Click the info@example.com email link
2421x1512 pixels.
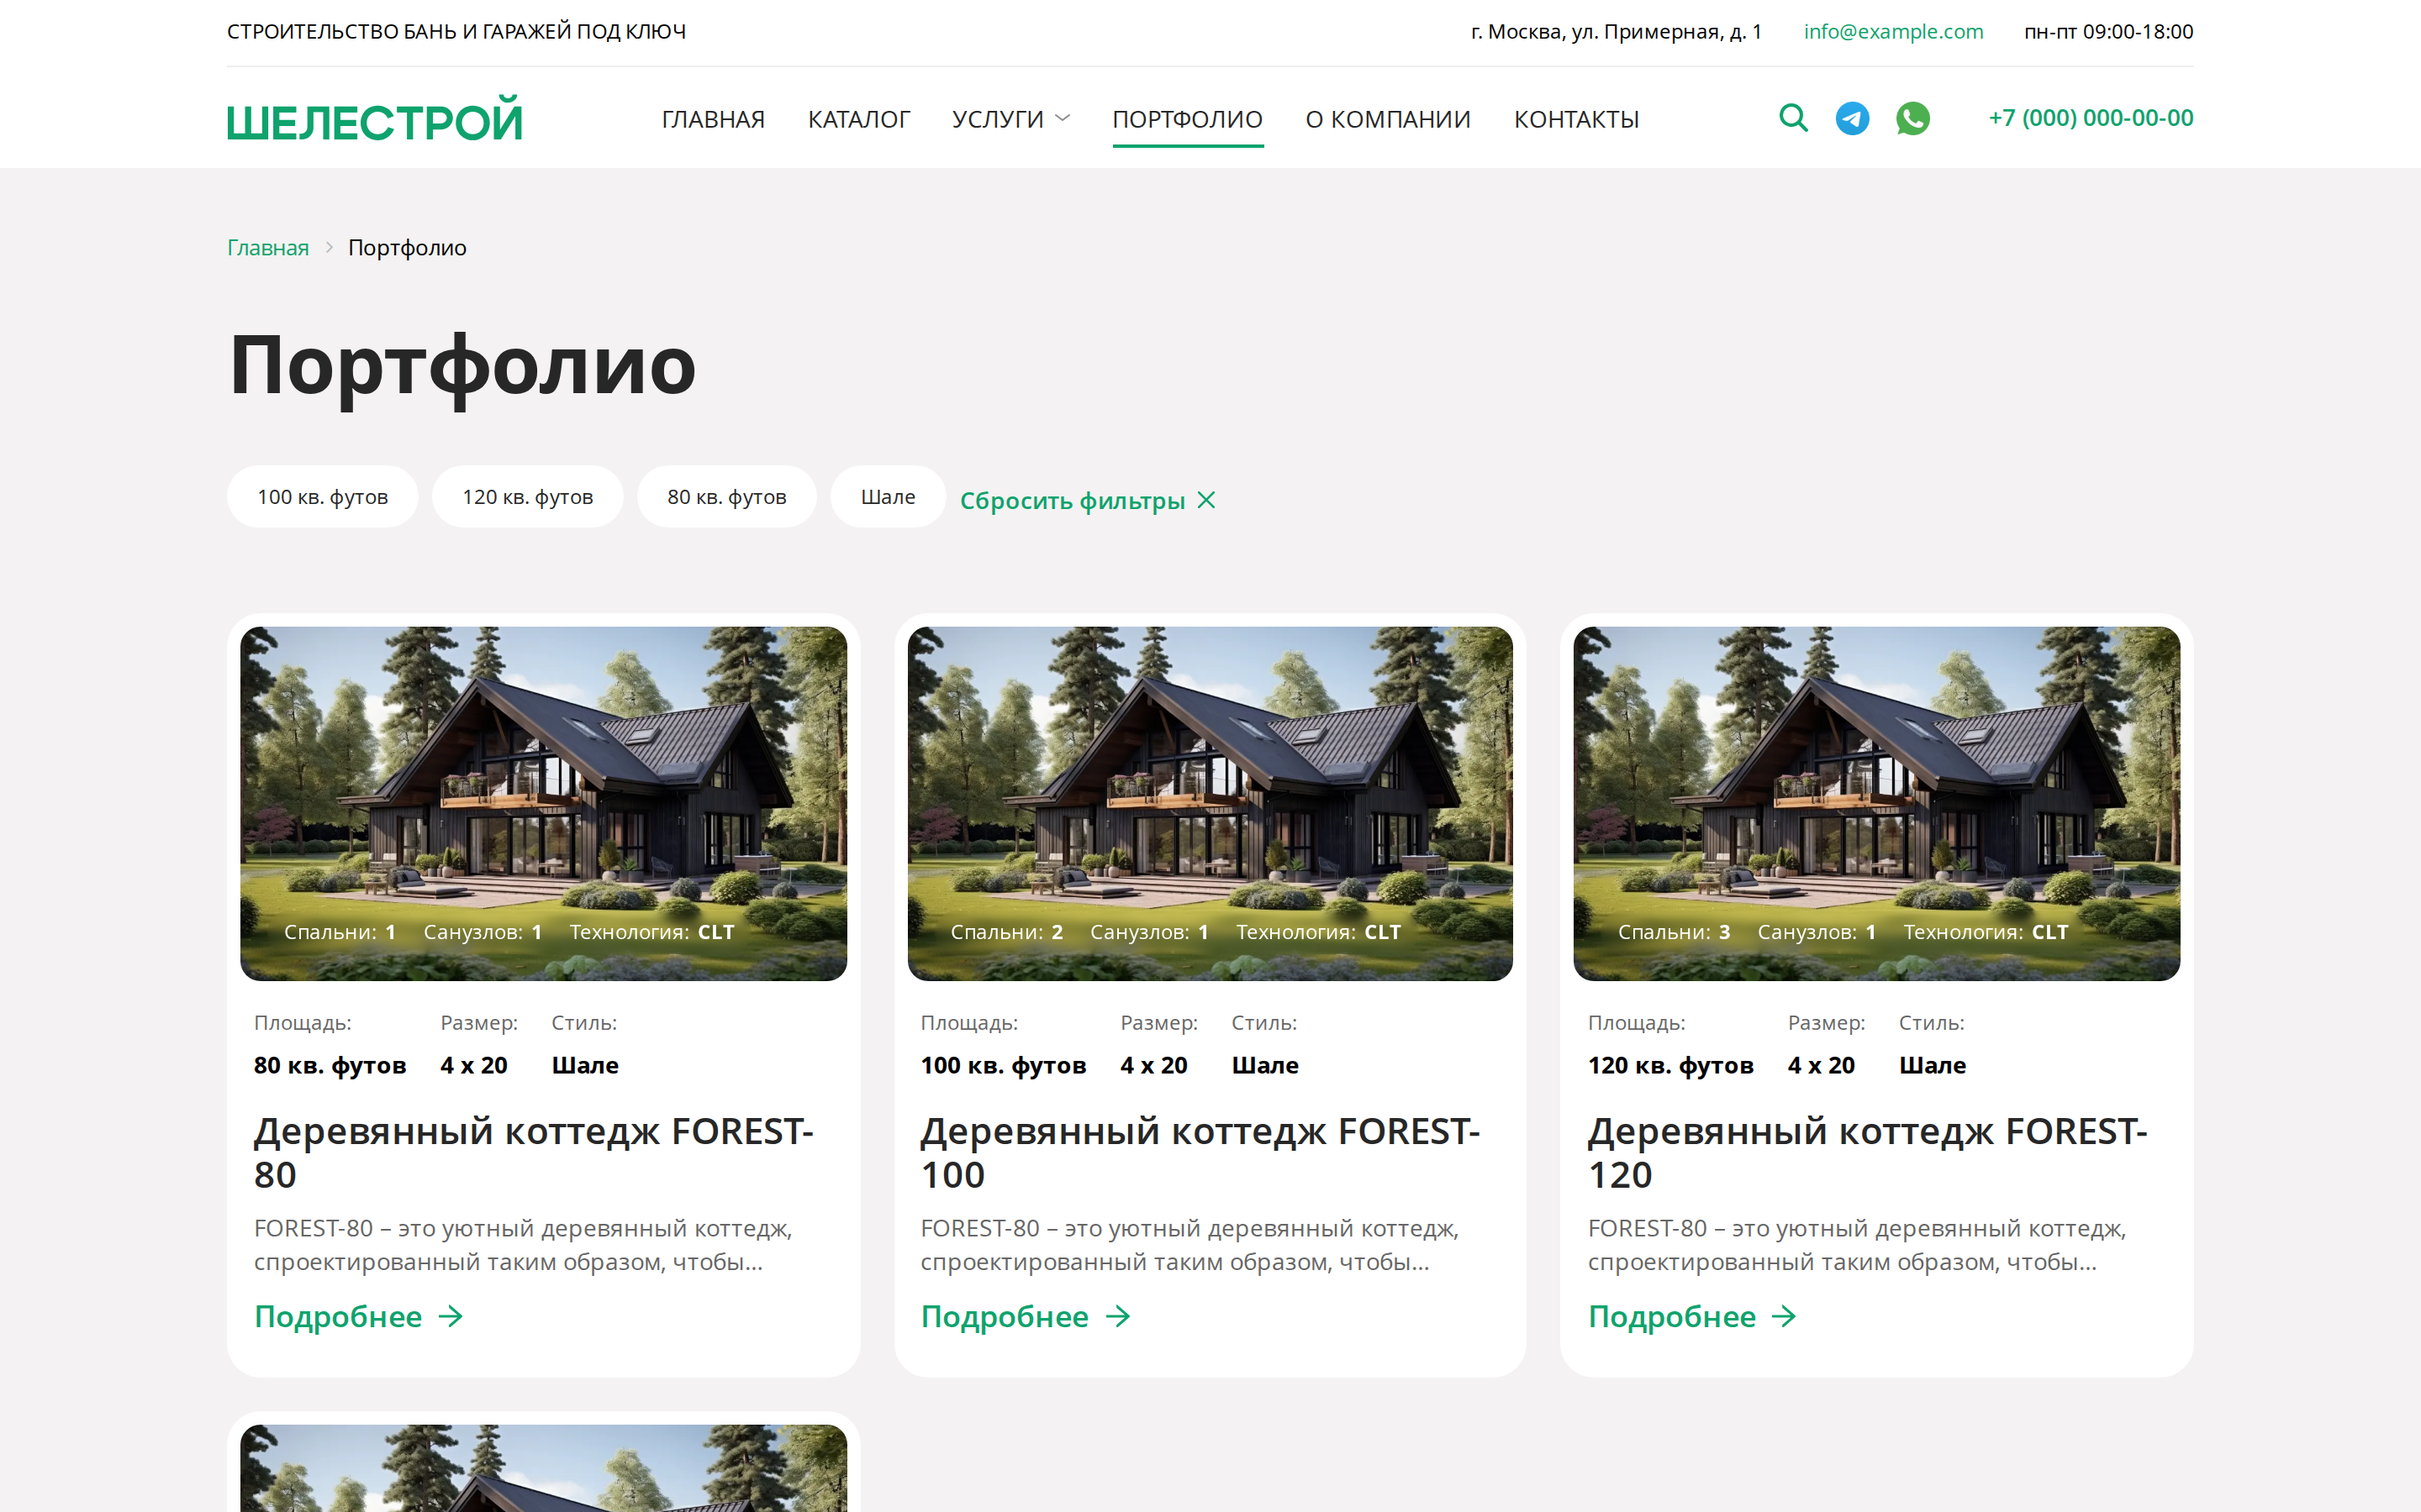pyautogui.click(x=1893, y=32)
